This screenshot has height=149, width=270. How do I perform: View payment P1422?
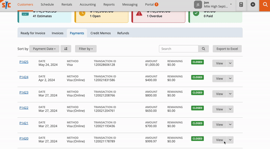click(219, 109)
